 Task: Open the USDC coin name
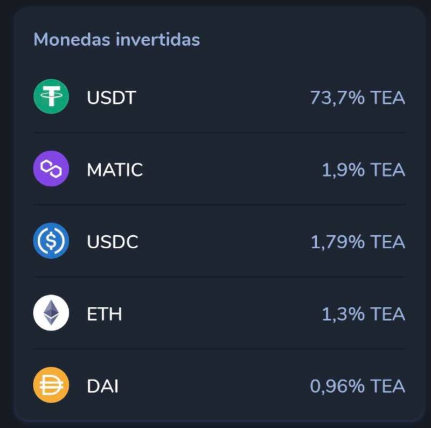click(x=113, y=242)
